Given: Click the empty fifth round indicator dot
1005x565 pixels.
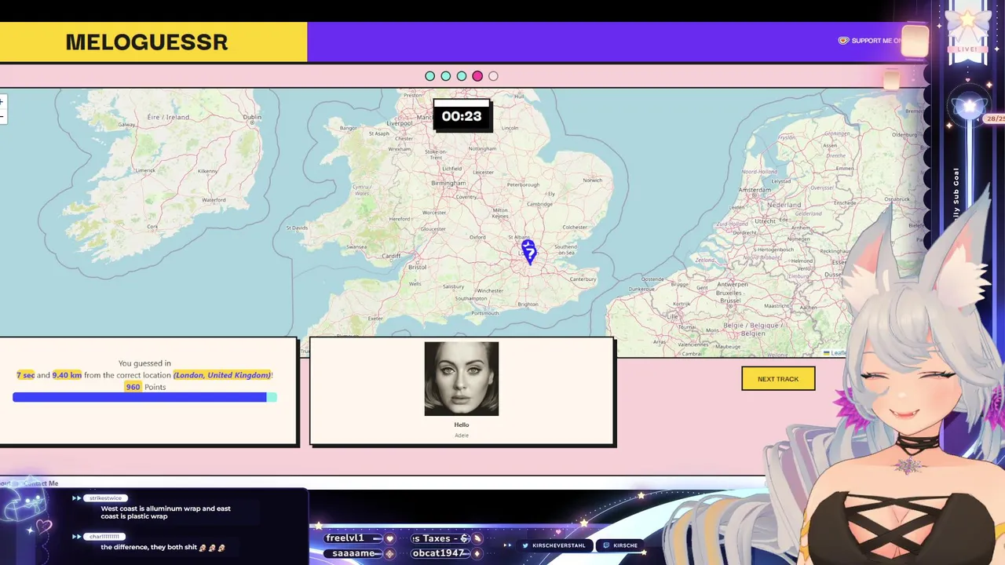Looking at the screenshot, I should pos(493,76).
